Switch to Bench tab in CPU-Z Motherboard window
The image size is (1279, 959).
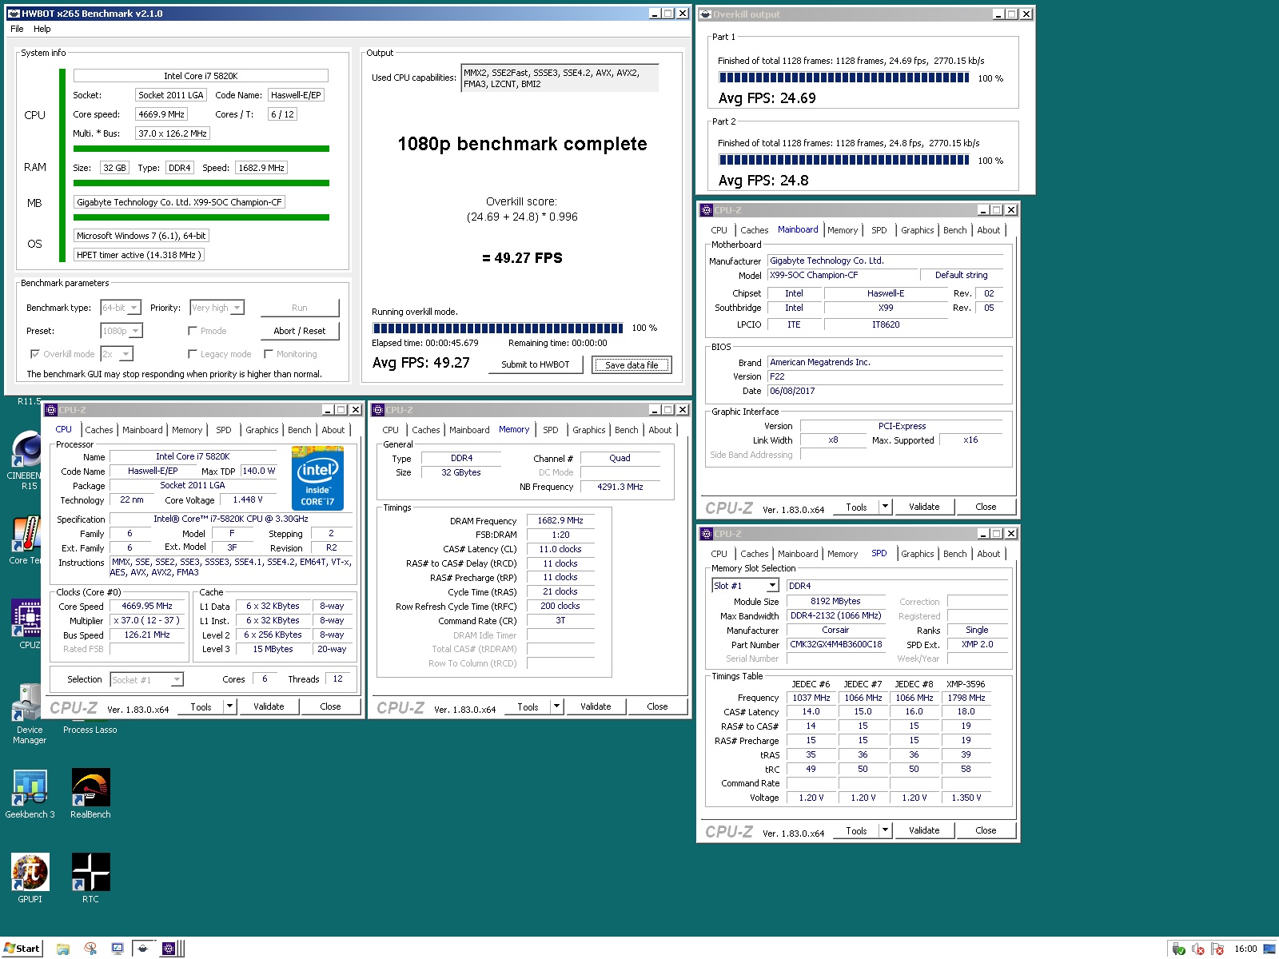[x=955, y=230]
